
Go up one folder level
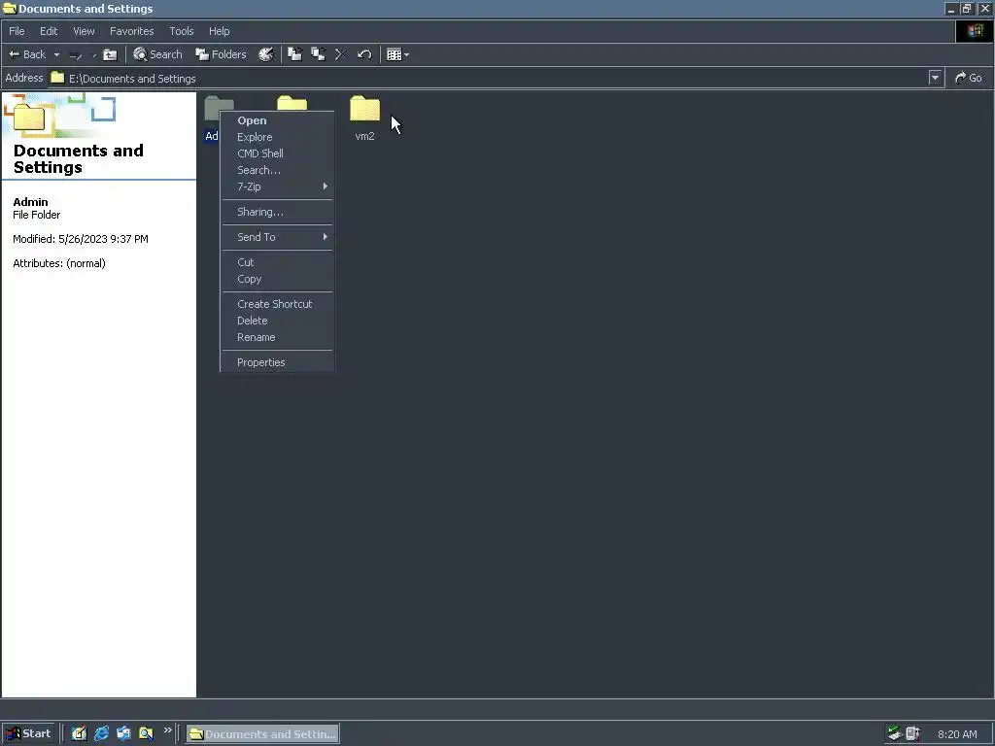pyautogui.click(x=110, y=54)
